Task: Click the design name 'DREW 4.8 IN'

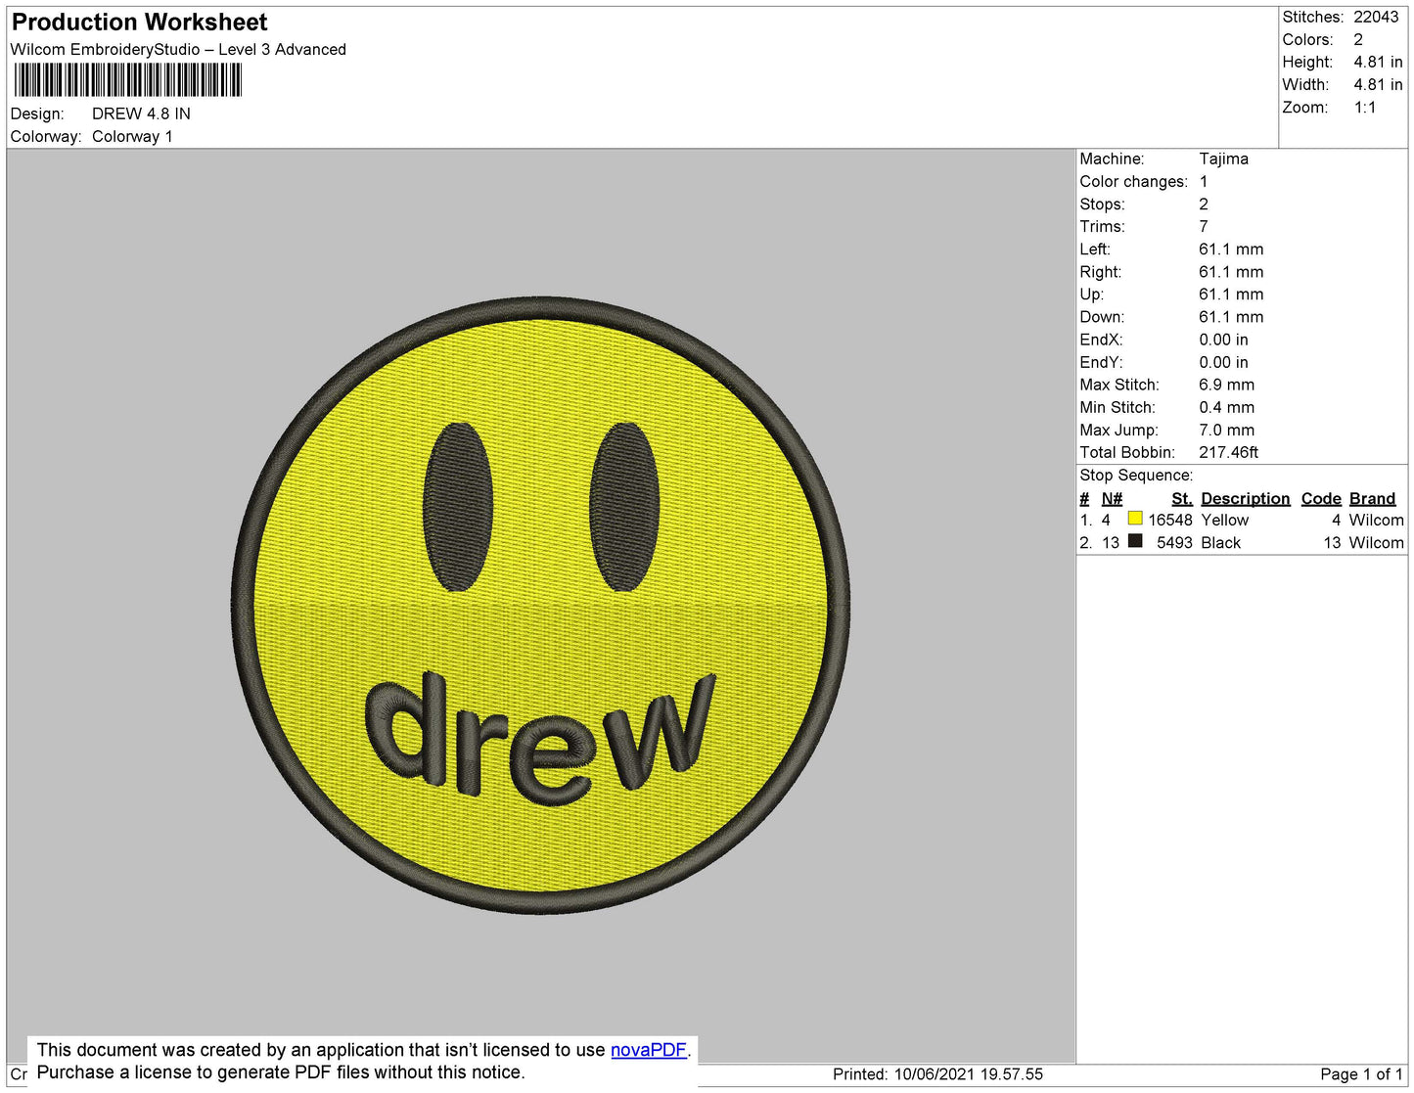Action: point(141,114)
